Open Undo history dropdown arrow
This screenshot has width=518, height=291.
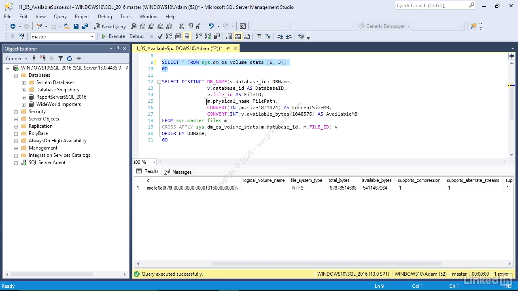click(x=218, y=26)
